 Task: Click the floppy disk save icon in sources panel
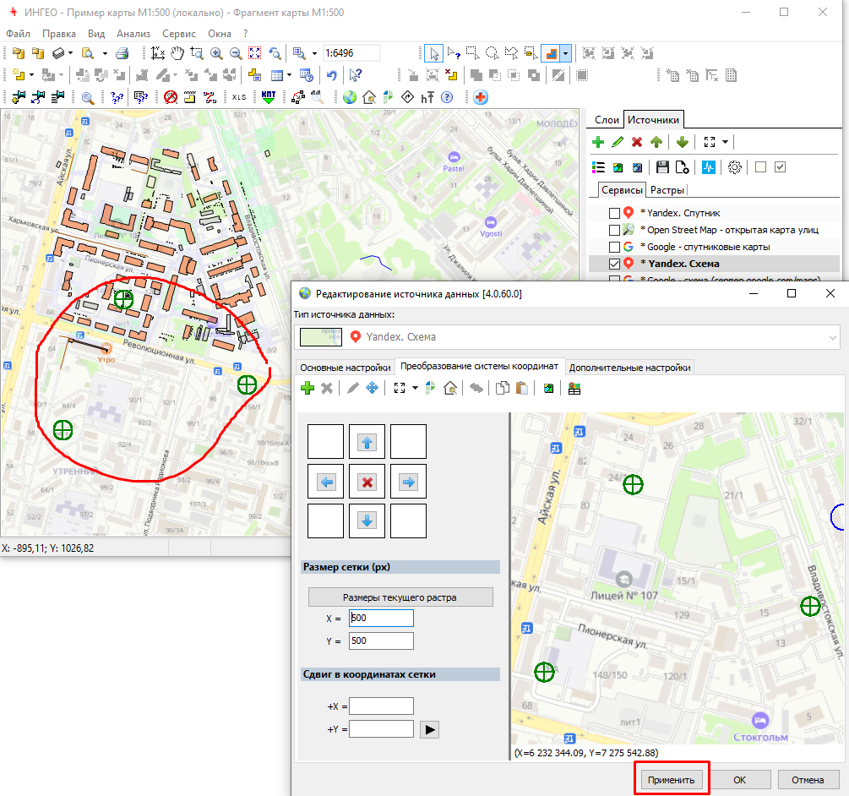[662, 167]
